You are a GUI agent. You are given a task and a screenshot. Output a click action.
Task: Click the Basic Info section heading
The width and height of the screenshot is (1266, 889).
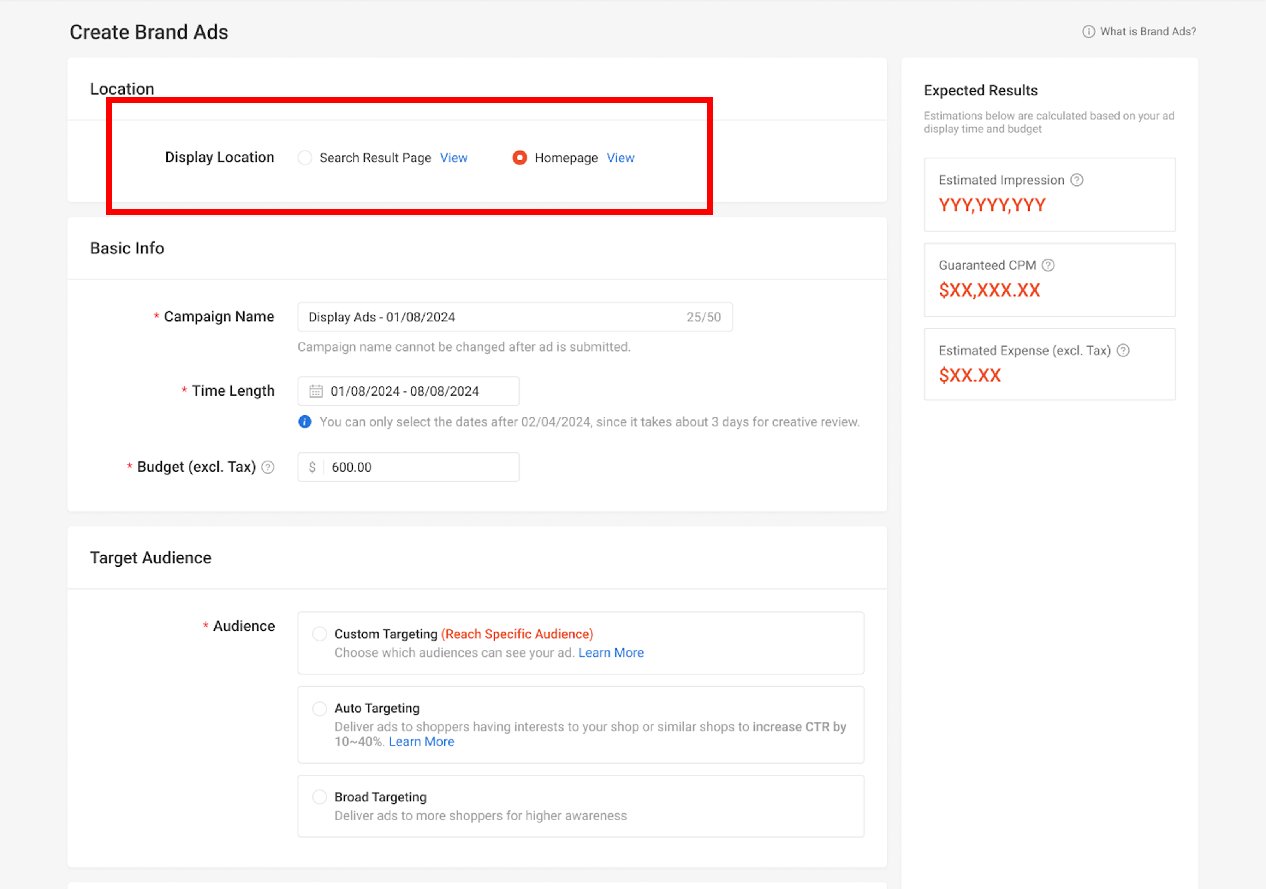[127, 248]
